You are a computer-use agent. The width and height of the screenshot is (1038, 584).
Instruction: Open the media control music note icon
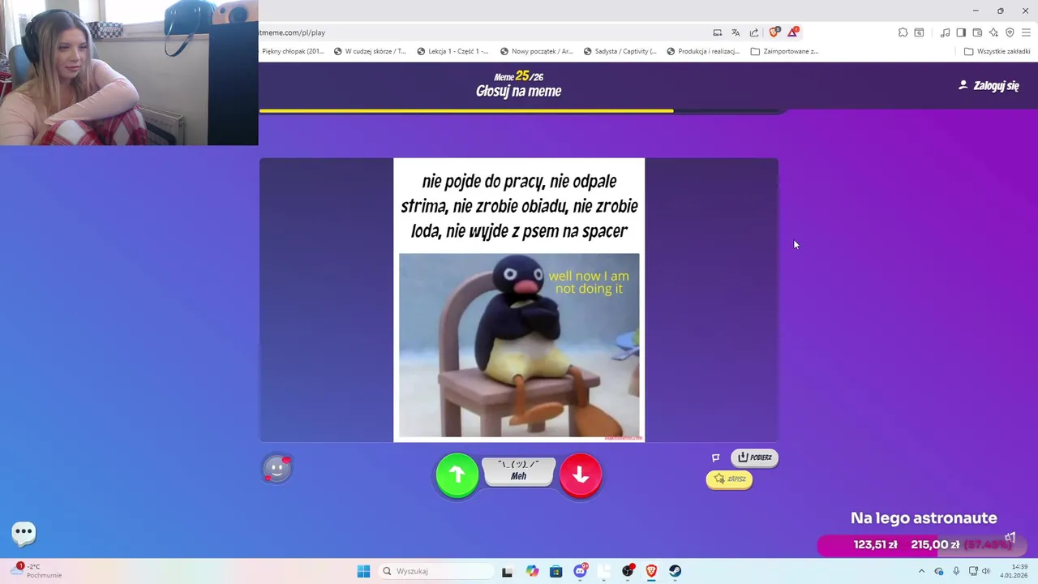945,32
